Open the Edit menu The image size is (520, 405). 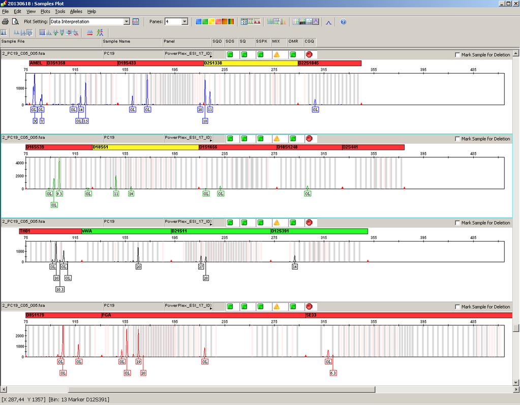17,11
